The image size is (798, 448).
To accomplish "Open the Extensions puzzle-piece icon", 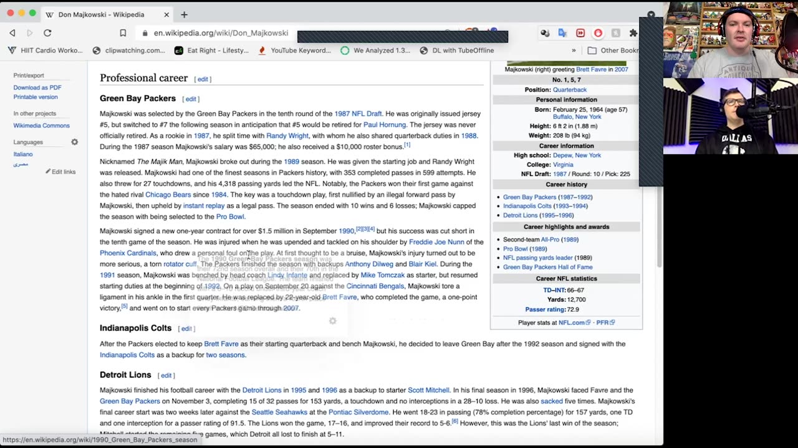I will point(633,33).
